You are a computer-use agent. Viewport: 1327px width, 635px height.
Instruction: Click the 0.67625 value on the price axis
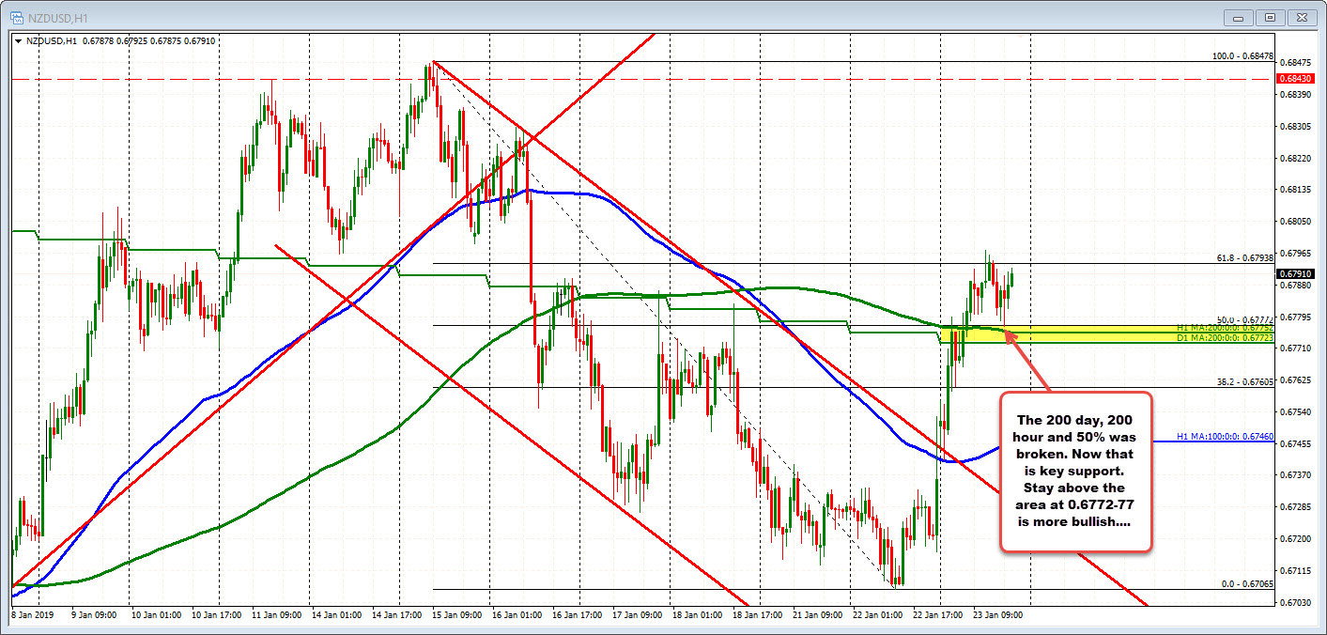click(1297, 379)
